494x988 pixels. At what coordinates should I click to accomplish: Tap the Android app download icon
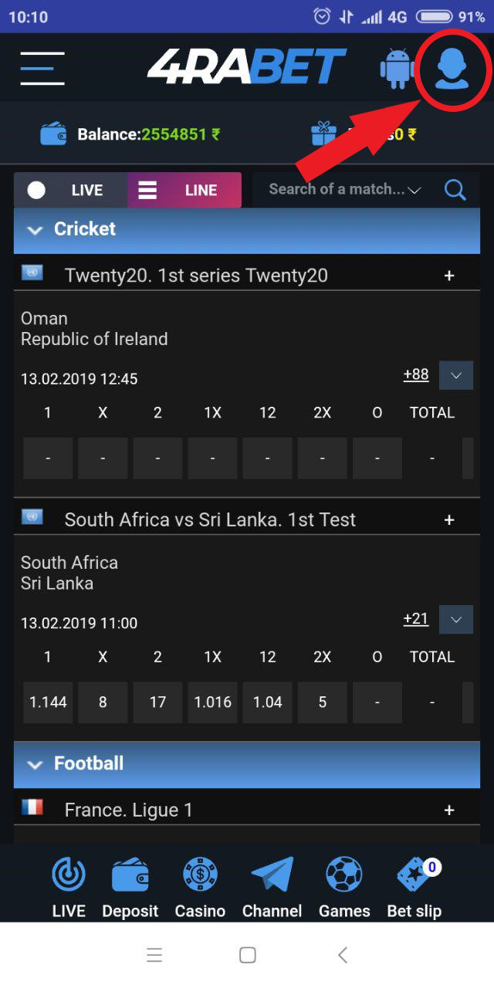398,68
